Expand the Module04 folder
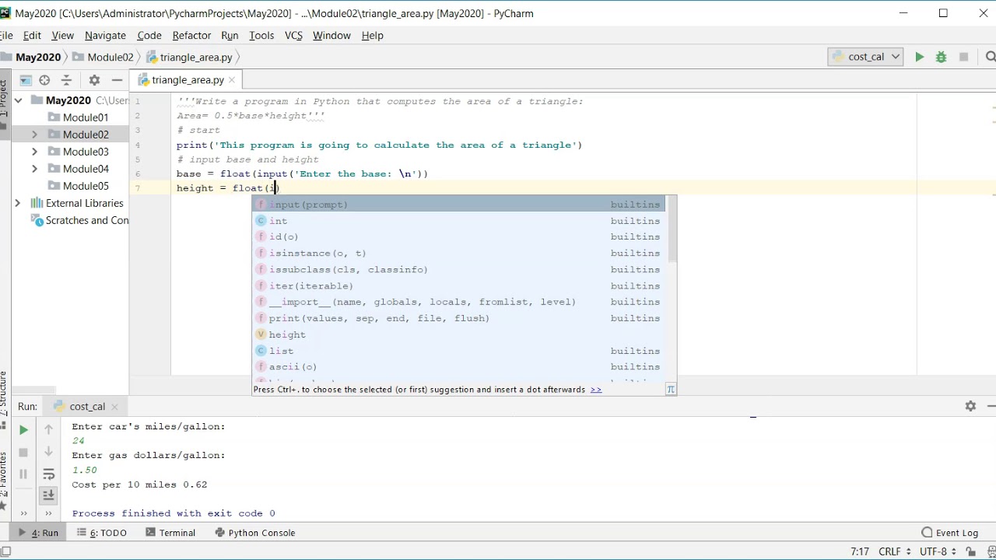This screenshot has height=560, width=996. tap(34, 169)
